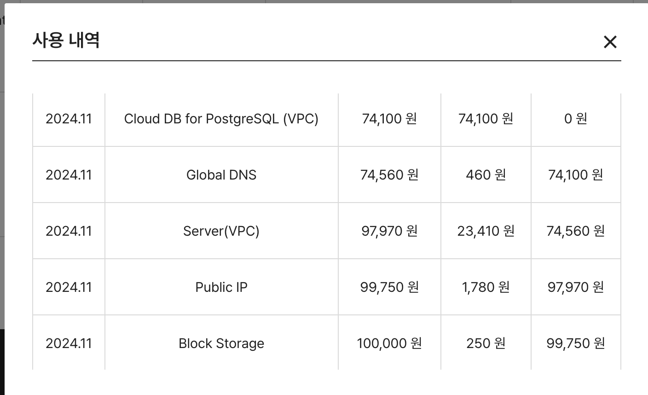Click the 97,970 원 balance for Public IP

pyautogui.click(x=575, y=287)
